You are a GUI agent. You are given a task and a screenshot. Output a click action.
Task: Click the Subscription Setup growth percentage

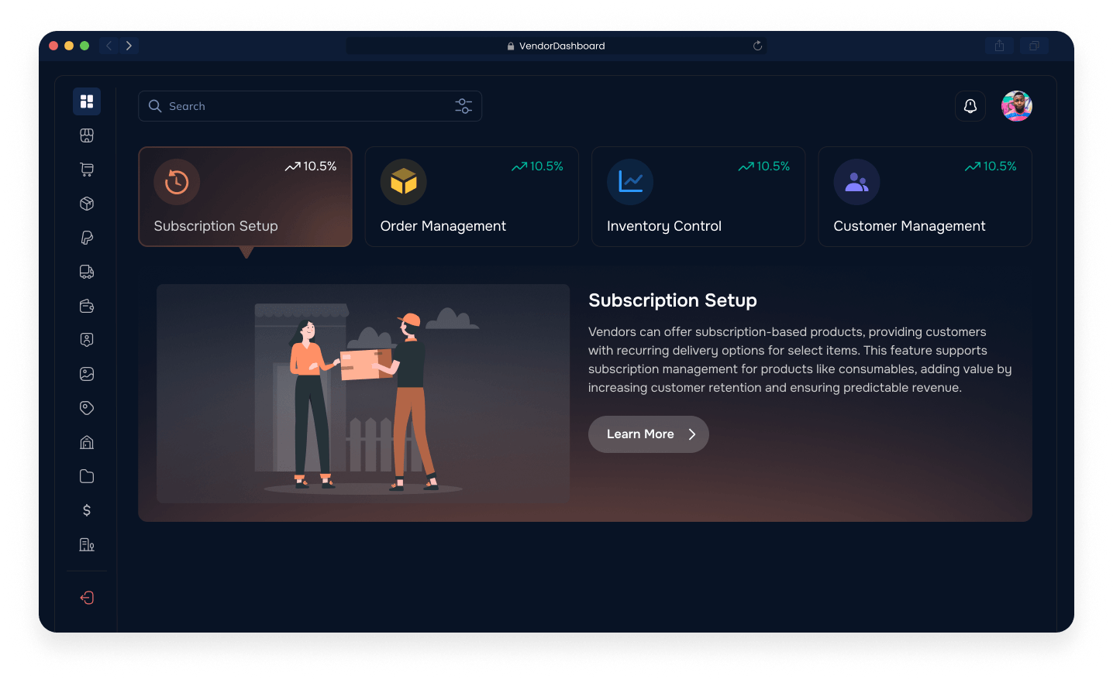click(311, 166)
